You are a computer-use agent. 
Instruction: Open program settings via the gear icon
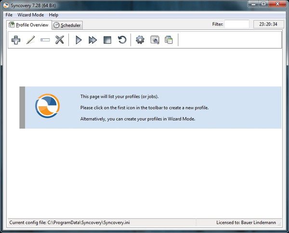point(140,40)
